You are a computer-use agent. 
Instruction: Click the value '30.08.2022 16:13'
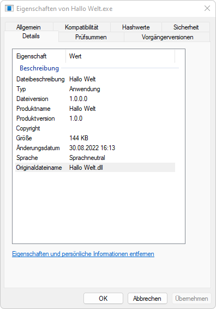click(x=92, y=148)
